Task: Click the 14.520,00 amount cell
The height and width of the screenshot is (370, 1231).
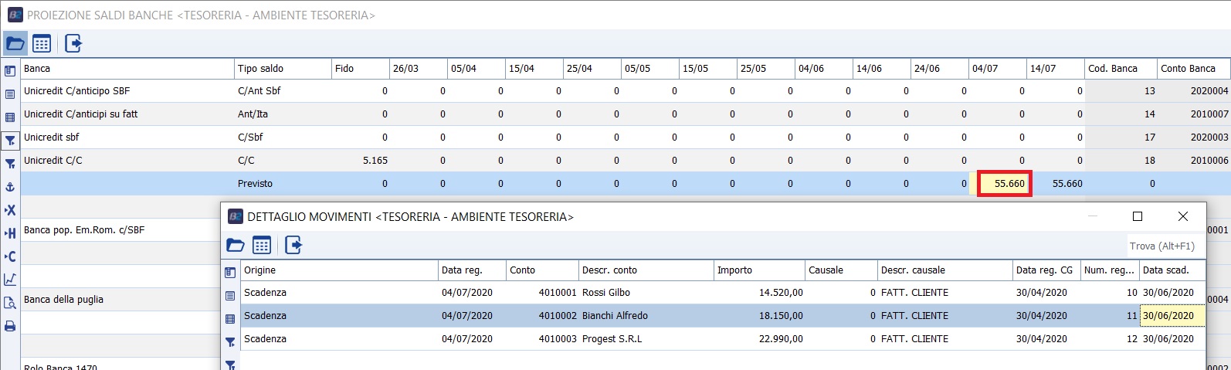Action: (759, 293)
